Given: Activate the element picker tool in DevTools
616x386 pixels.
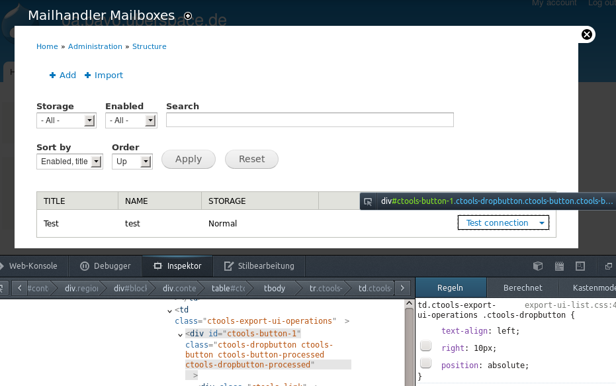Looking at the screenshot, I should pos(3,288).
